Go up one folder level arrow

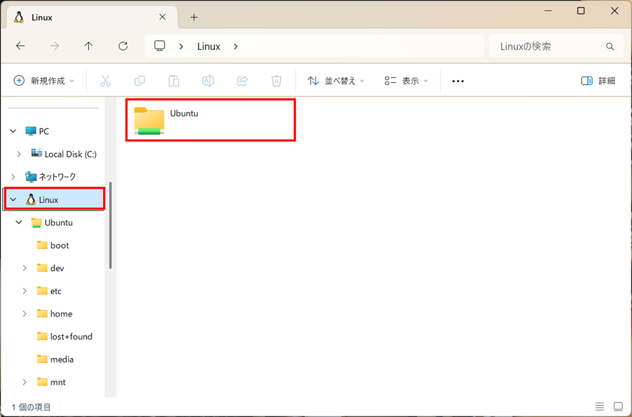89,46
